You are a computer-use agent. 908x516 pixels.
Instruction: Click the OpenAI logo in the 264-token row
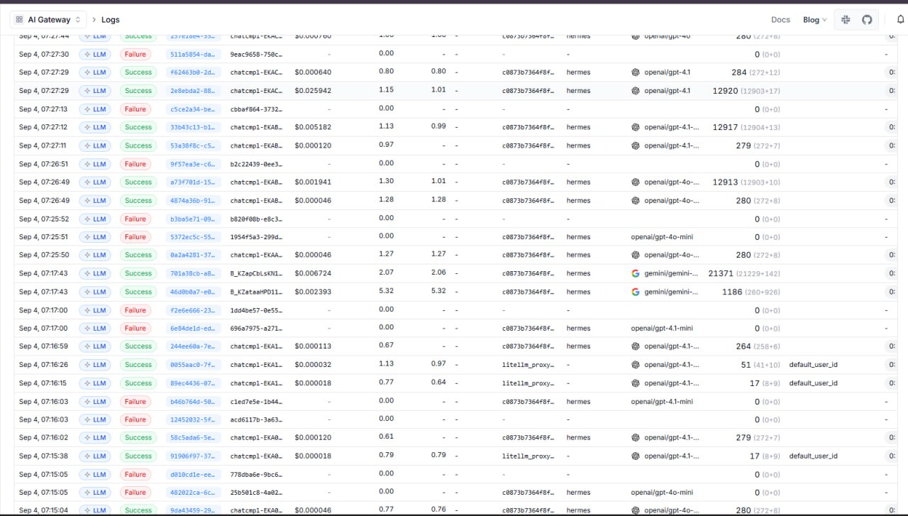pos(636,346)
